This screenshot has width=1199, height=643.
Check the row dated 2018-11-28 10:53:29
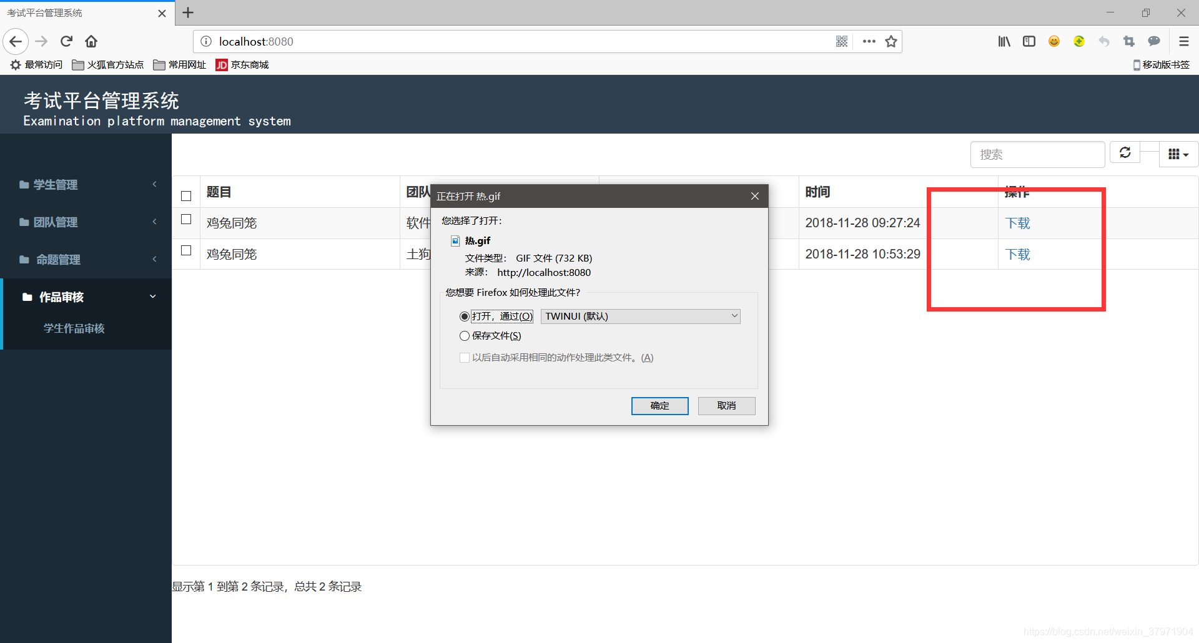coord(186,250)
